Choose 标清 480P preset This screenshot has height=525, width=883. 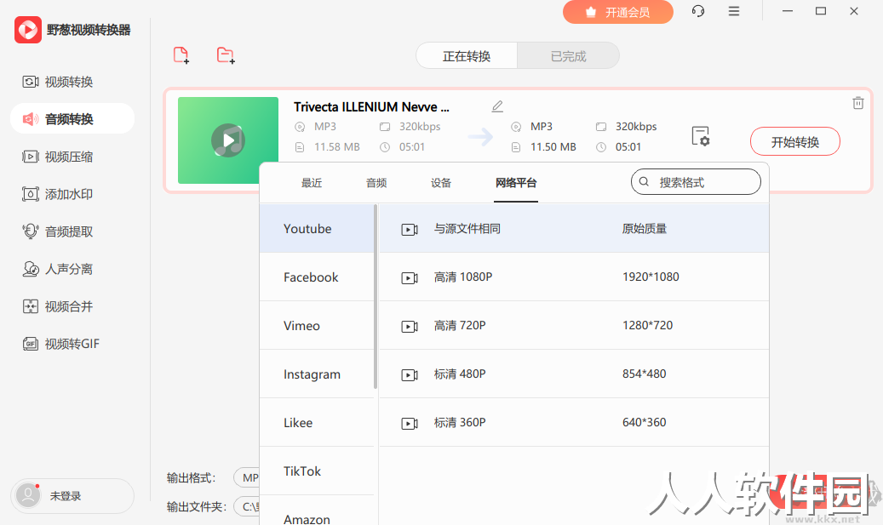click(575, 374)
